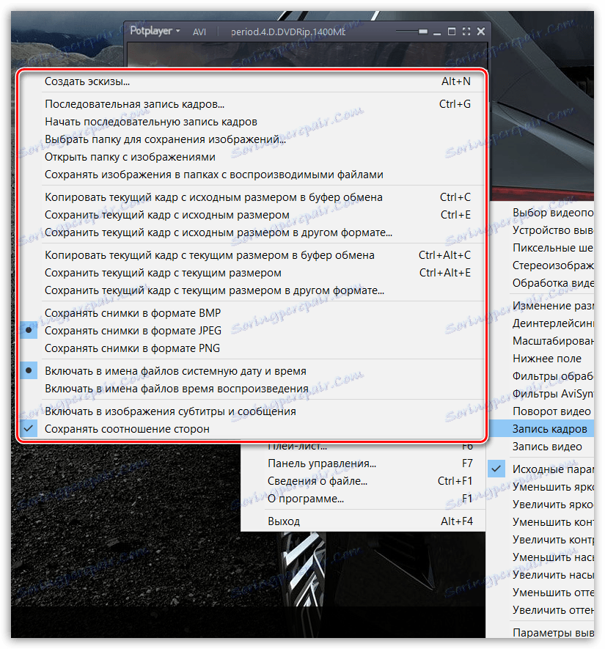The height and width of the screenshot is (649, 605).
Task: Expand 'Стереоизображ...' submenu
Action: (x=541, y=265)
